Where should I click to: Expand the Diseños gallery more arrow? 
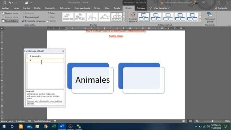tap(124, 21)
